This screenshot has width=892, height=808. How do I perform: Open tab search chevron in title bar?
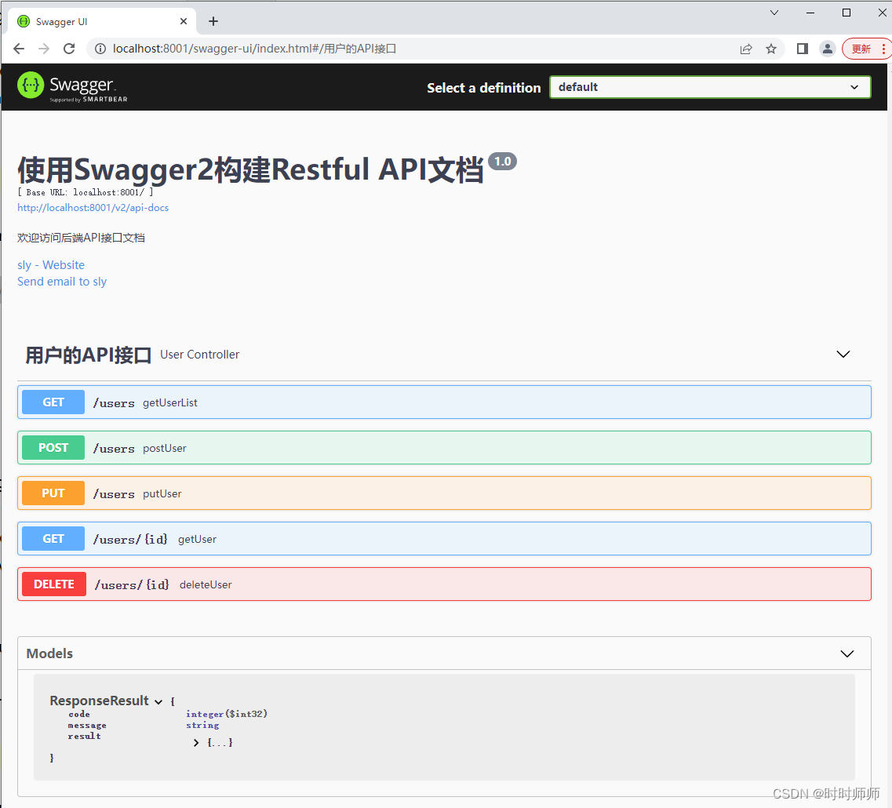pos(774,13)
